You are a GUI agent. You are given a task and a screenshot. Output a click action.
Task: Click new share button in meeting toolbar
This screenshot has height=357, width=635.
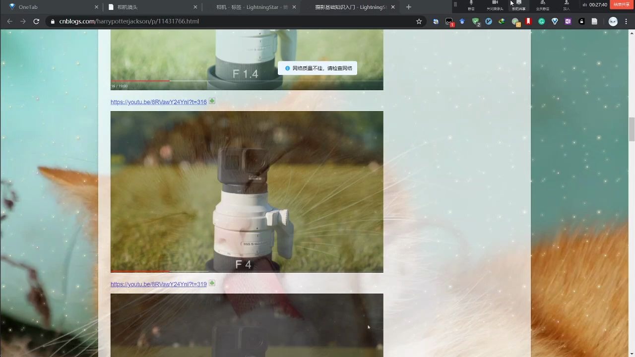(x=519, y=5)
